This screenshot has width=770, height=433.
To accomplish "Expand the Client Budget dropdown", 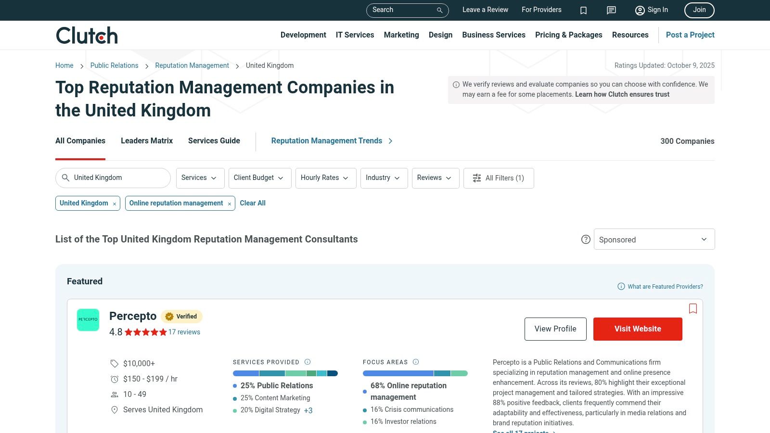I will (x=259, y=178).
